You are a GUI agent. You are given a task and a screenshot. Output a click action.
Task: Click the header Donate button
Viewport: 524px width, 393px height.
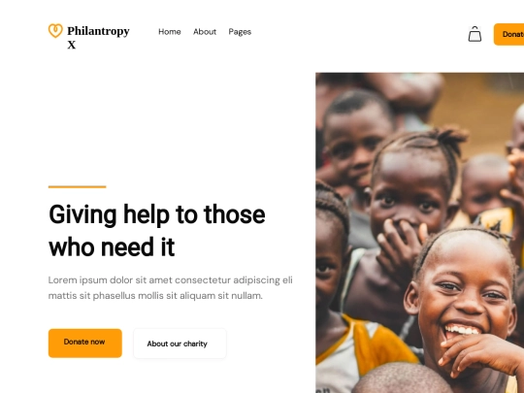(x=509, y=34)
